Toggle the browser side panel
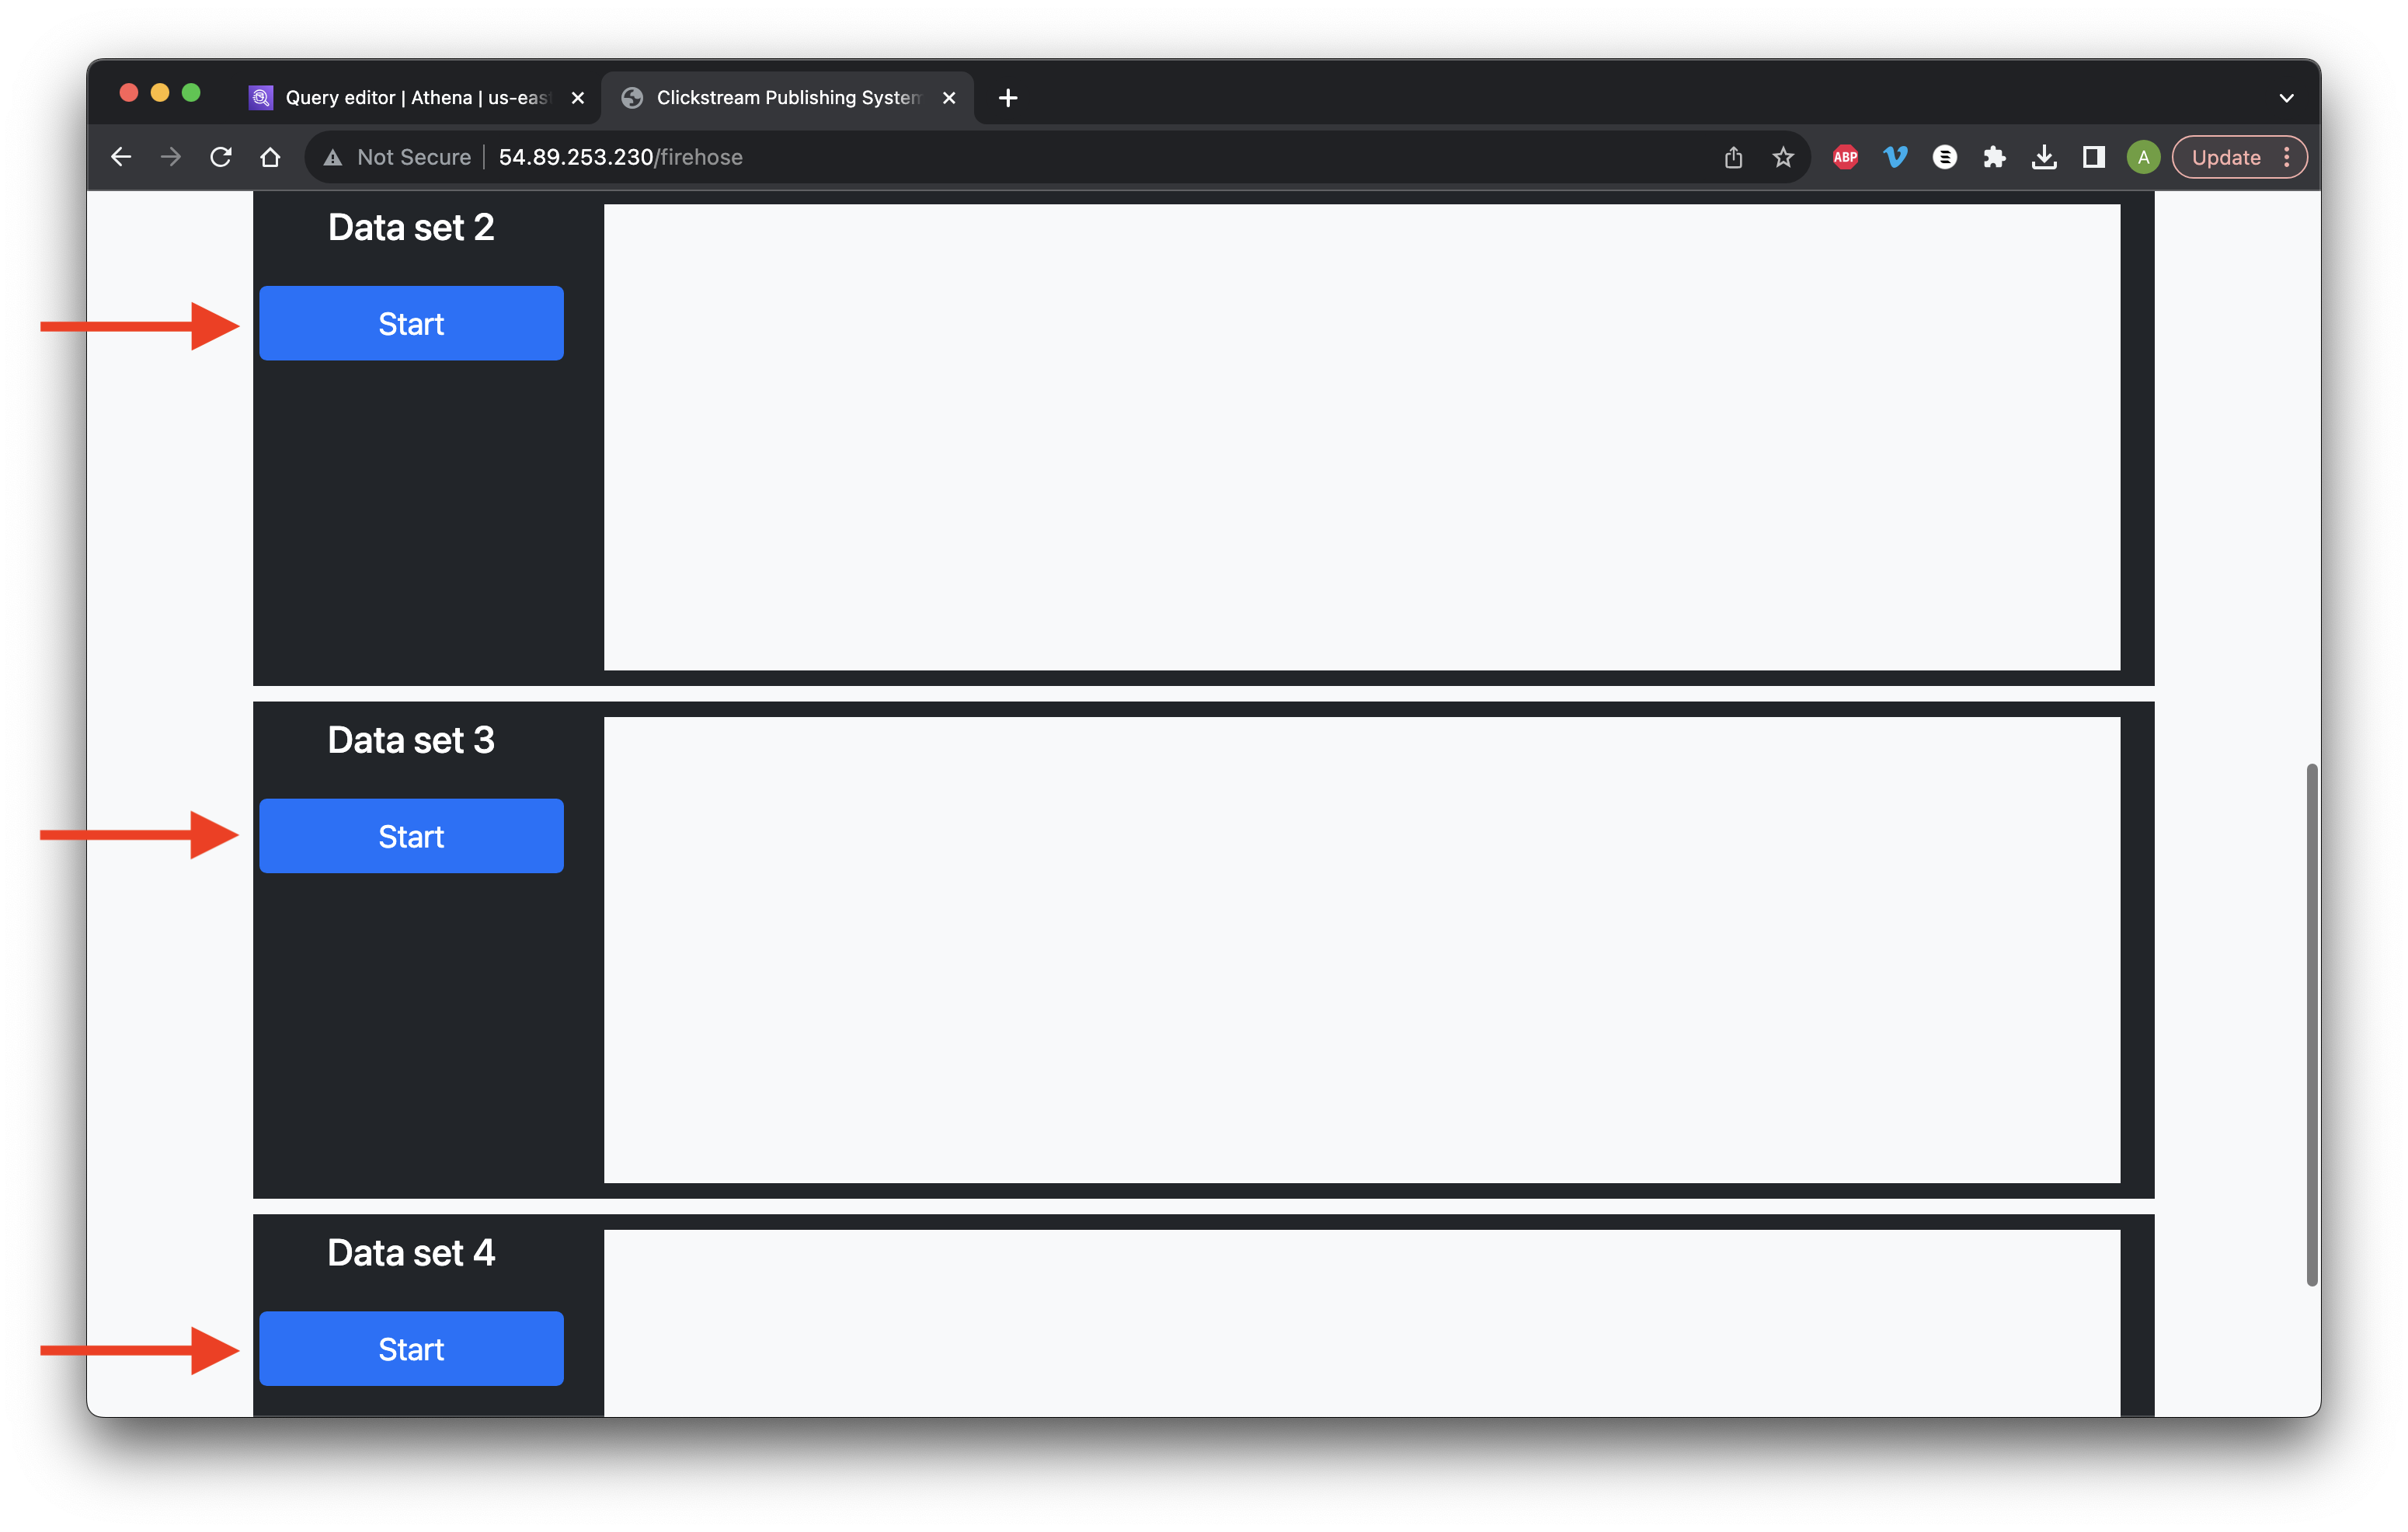 tap(2093, 157)
